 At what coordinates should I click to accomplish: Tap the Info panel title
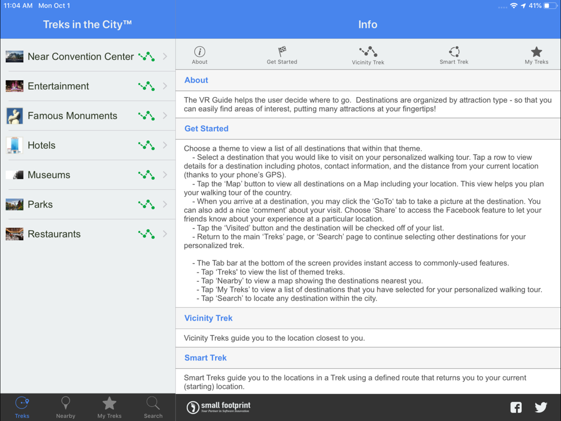pyautogui.click(x=368, y=24)
